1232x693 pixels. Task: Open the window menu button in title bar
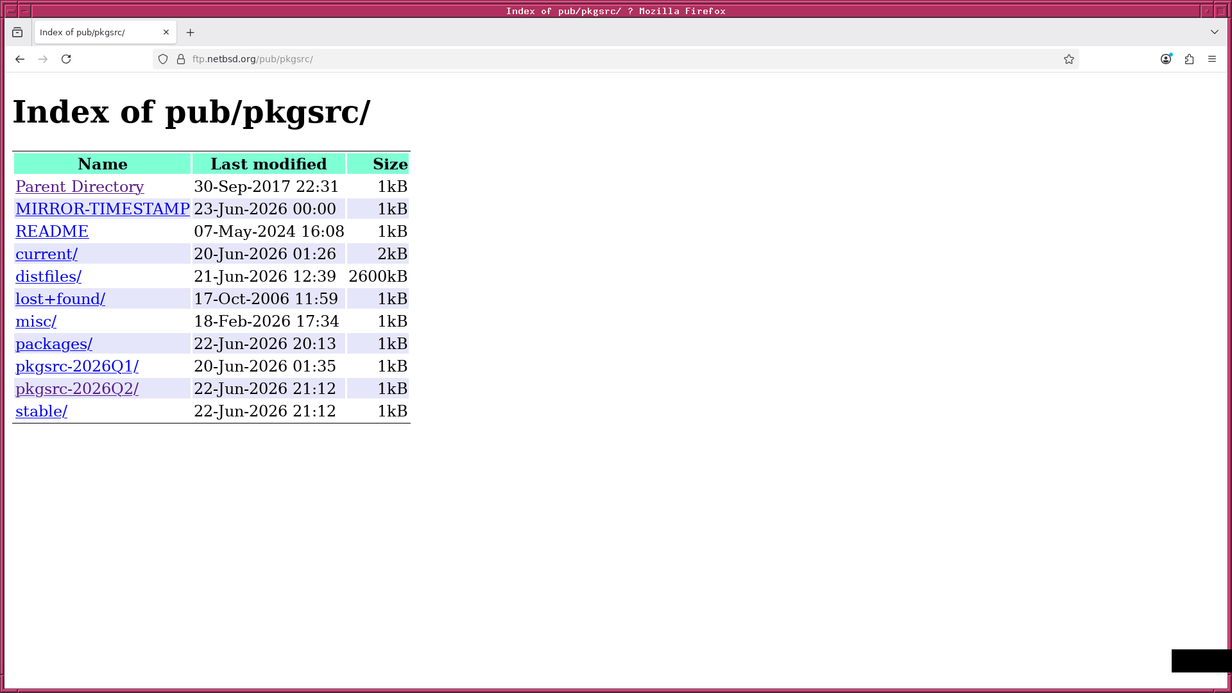click(11, 11)
